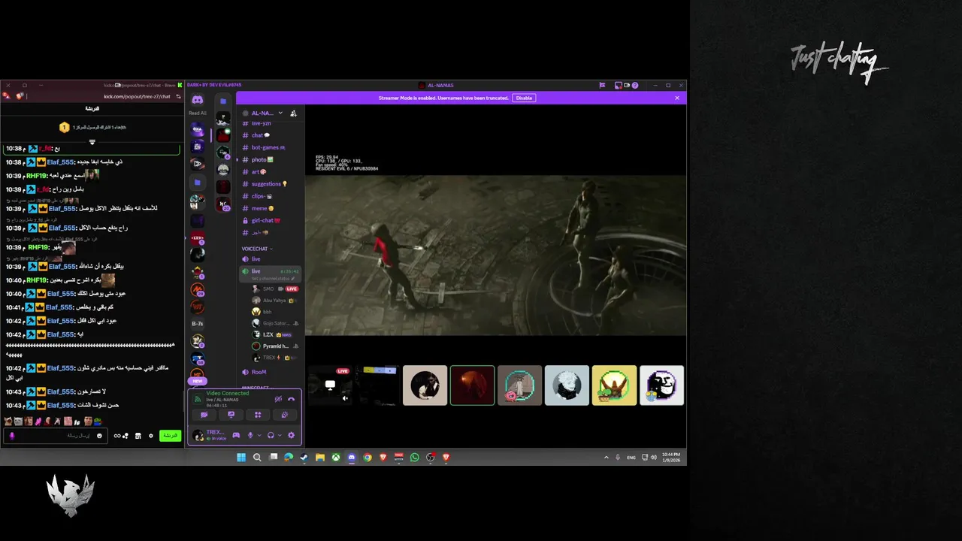962x541 pixels.
Task: Select participant tile with red dark avatar
Action: pos(472,385)
